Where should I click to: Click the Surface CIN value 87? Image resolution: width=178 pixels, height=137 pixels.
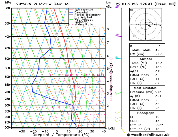click(157, 83)
